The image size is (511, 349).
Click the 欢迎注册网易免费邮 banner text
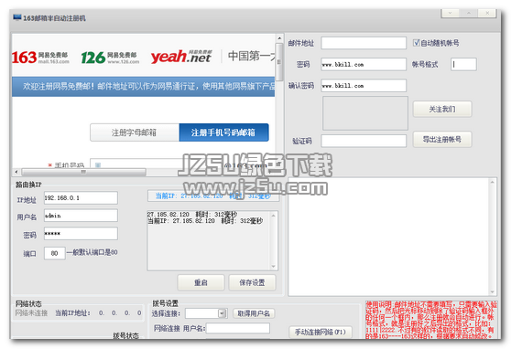tap(148, 86)
